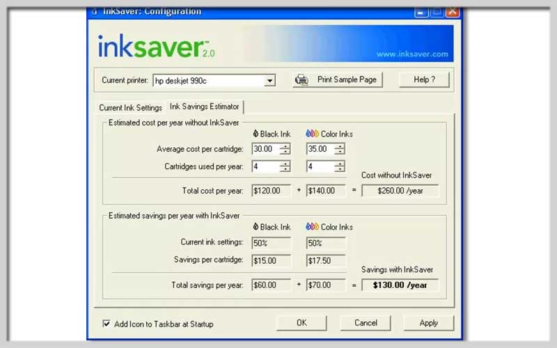
Task: Click the $70.00 total savings value
Action: click(326, 285)
